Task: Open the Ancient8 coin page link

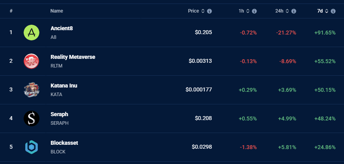Action: [x=61, y=28]
